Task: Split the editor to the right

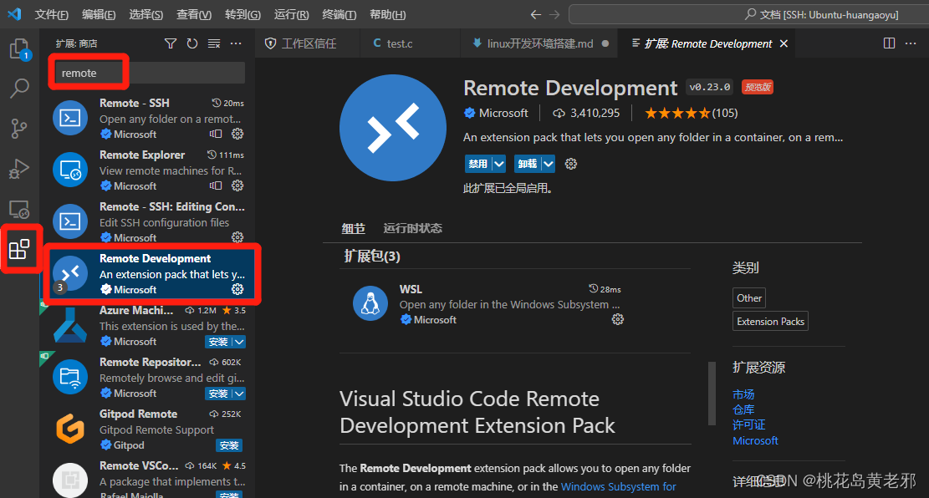Action: click(x=889, y=43)
